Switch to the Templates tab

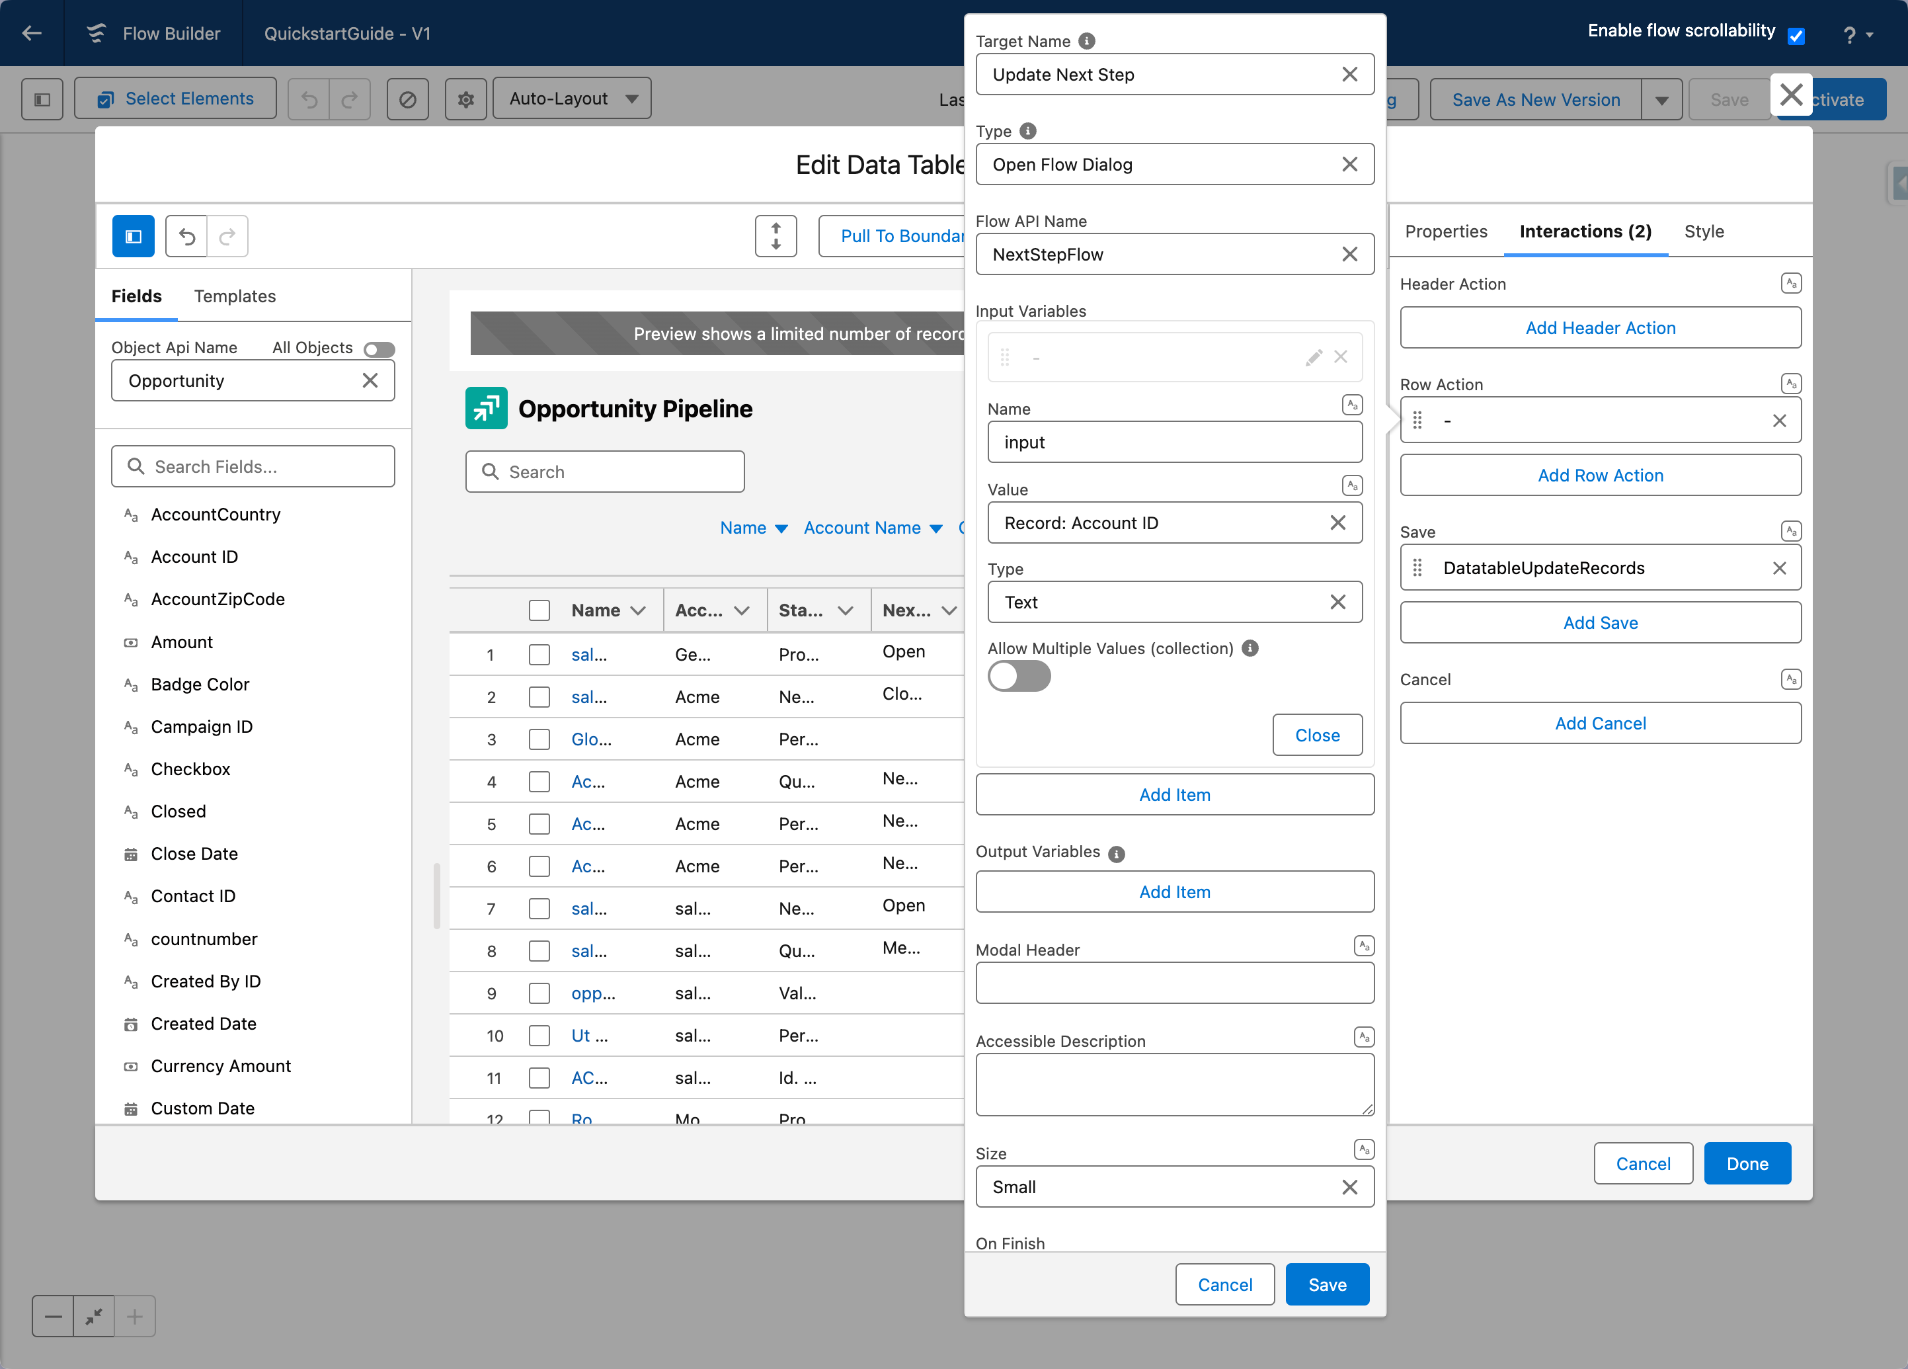(235, 296)
